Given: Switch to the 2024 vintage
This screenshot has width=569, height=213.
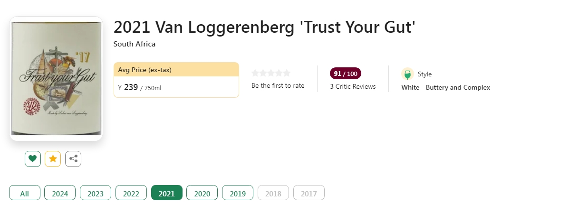Looking at the screenshot, I should point(60,193).
